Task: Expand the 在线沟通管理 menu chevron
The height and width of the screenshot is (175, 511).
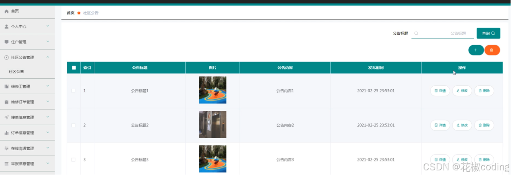Action: (48, 148)
